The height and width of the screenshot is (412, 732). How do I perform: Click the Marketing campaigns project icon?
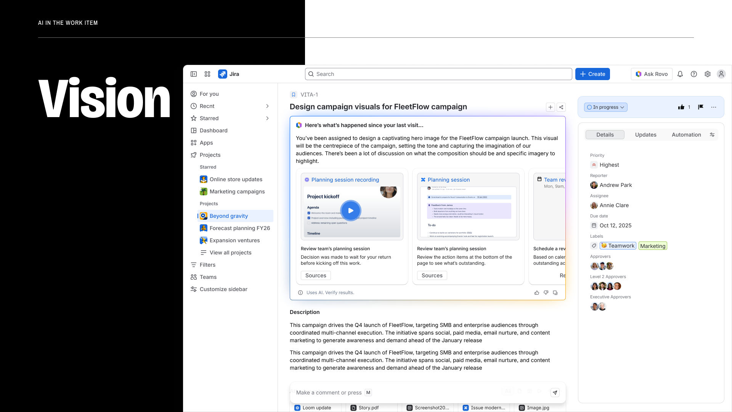click(204, 192)
